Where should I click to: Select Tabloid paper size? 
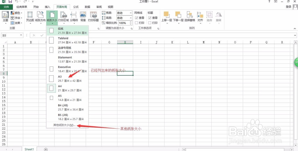pyautogui.click(x=67, y=40)
